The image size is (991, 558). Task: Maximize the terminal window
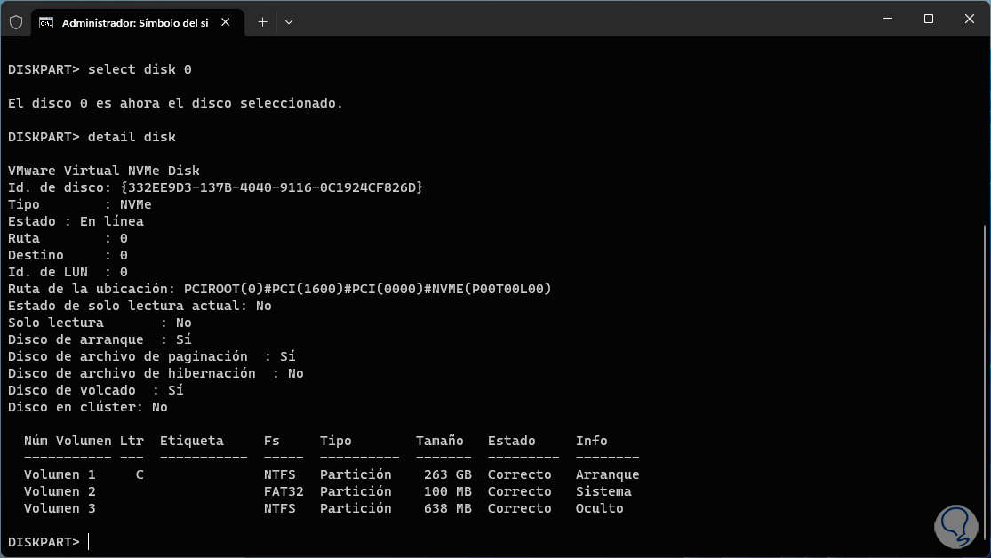(929, 19)
